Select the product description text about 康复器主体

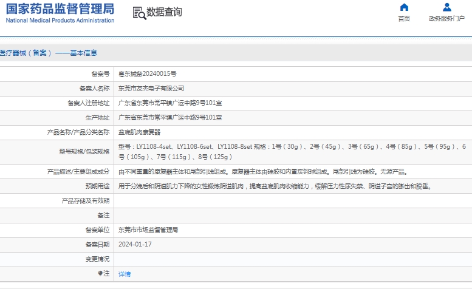(264, 172)
